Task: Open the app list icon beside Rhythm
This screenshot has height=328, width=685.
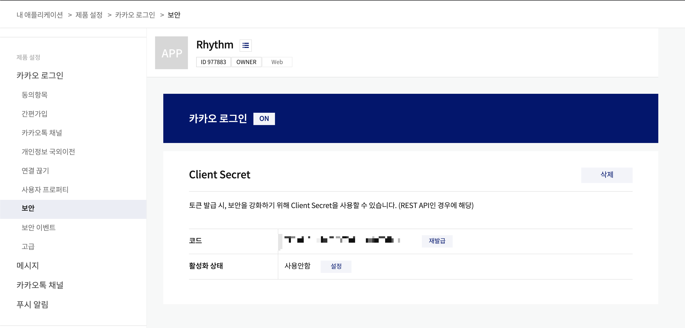Action: [x=245, y=45]
